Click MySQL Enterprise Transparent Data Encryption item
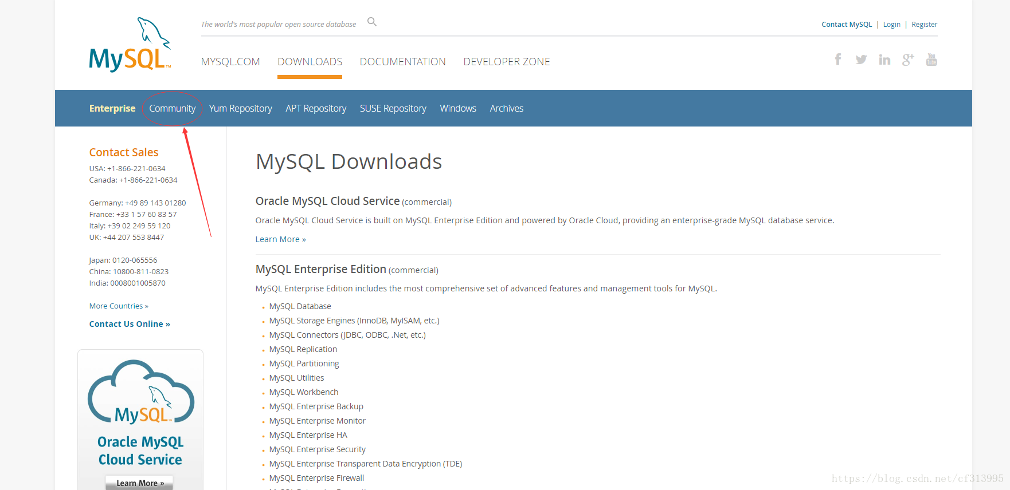 point(366,464)
